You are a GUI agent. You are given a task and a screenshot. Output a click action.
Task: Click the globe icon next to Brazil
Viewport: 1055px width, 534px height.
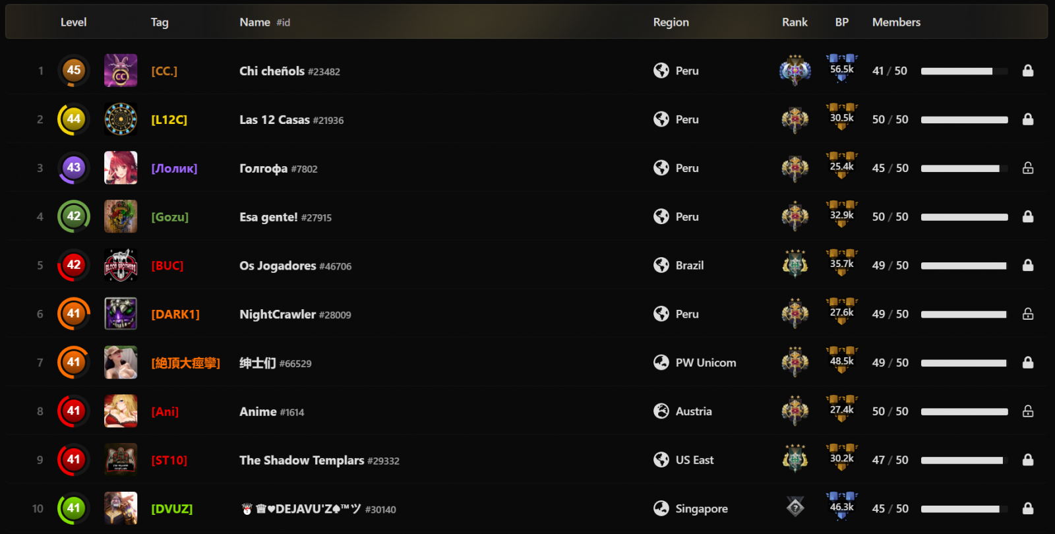[x=661, y=265]
